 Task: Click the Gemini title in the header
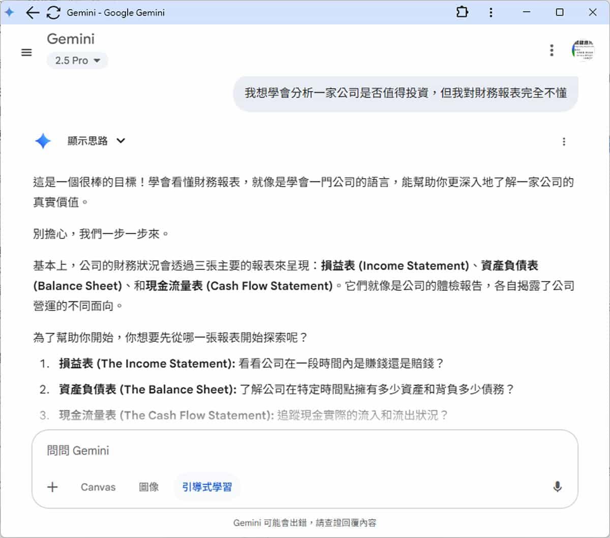point(71,39)
